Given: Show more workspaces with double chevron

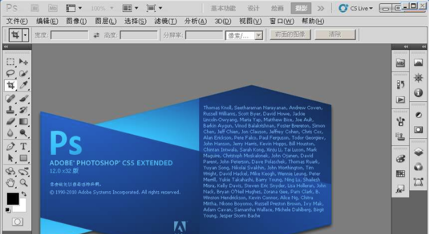Looking at the screenshot, I should (x=321, y=9).
